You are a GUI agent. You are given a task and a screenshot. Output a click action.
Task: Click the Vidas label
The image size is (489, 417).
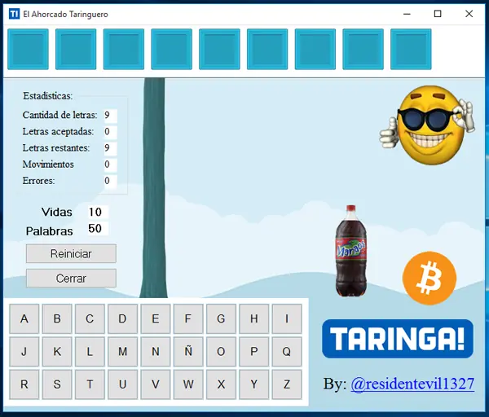[x=57, y=213]
